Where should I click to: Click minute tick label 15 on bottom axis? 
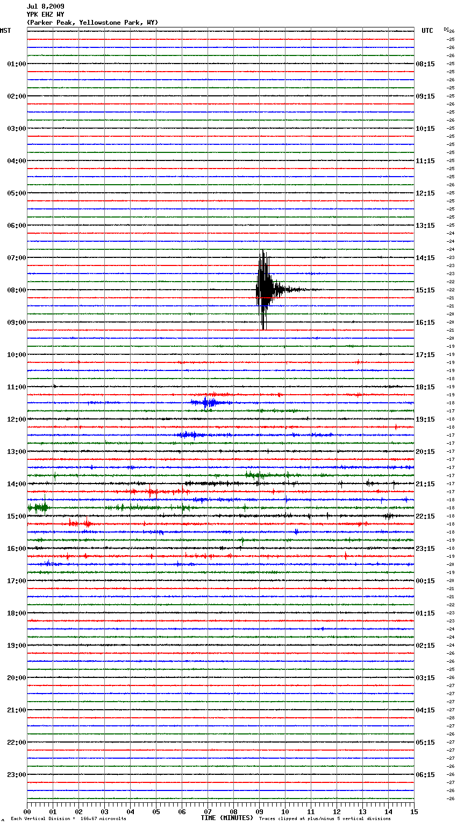(414, 811)
